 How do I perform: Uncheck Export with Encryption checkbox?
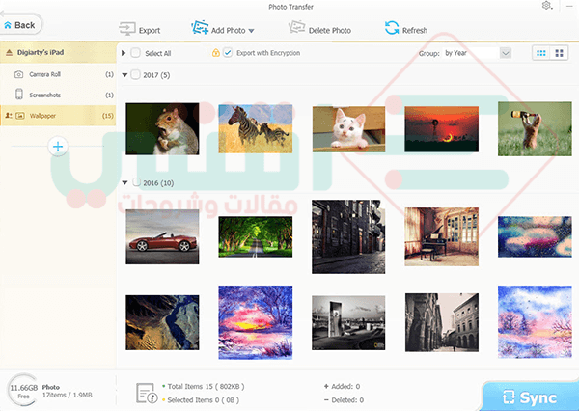[x=228, y=53]
